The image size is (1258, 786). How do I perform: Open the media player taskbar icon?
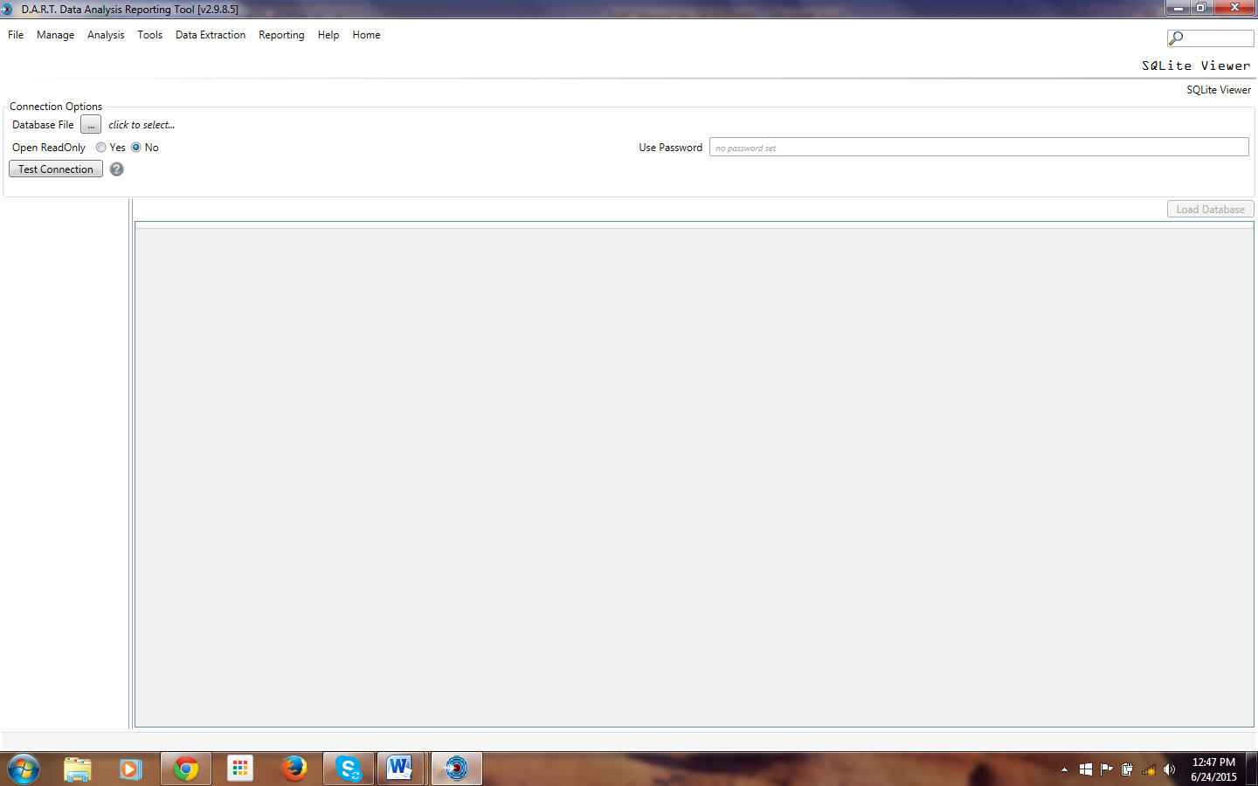(131, 769)
